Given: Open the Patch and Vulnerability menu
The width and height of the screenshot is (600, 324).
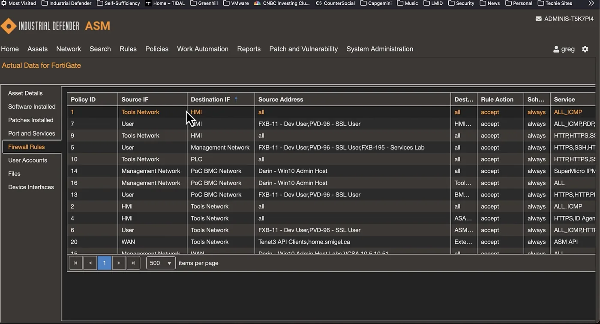Looking at the screenshot, I should click(303, 49).
